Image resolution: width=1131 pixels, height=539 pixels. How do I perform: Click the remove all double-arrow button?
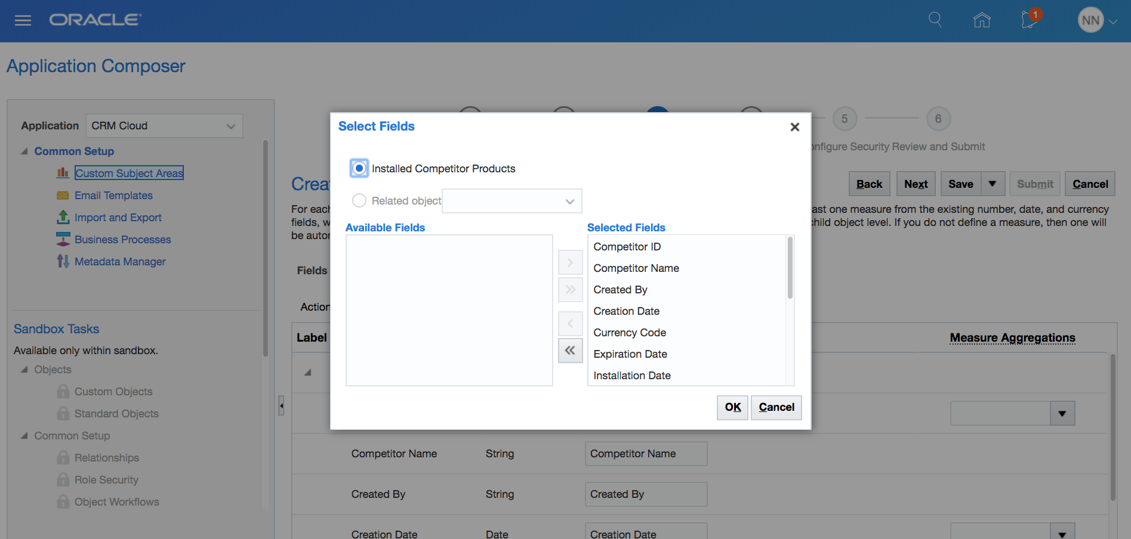[x=570, y=351]
